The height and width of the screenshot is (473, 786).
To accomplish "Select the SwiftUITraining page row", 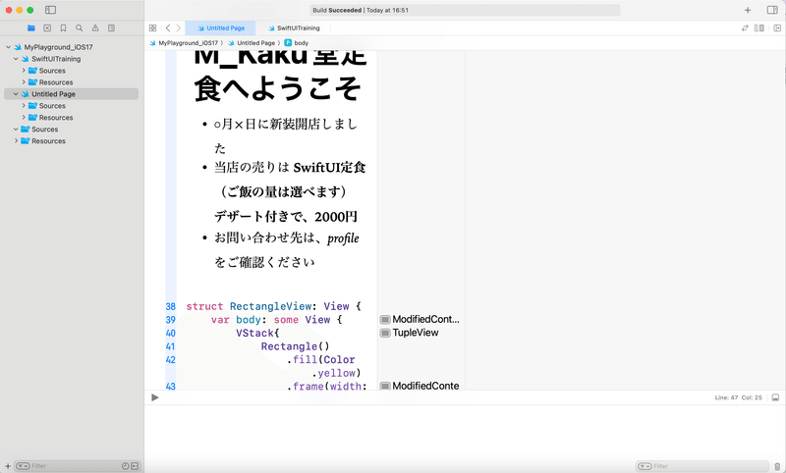I will 71,59.
